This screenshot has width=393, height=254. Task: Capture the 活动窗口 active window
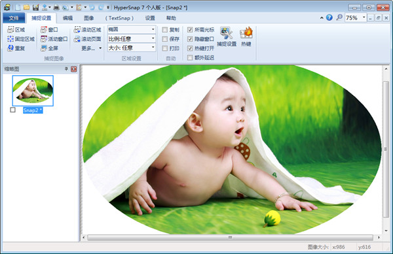point(54,39)
